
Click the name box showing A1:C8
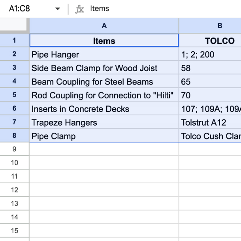click(24, 9)
